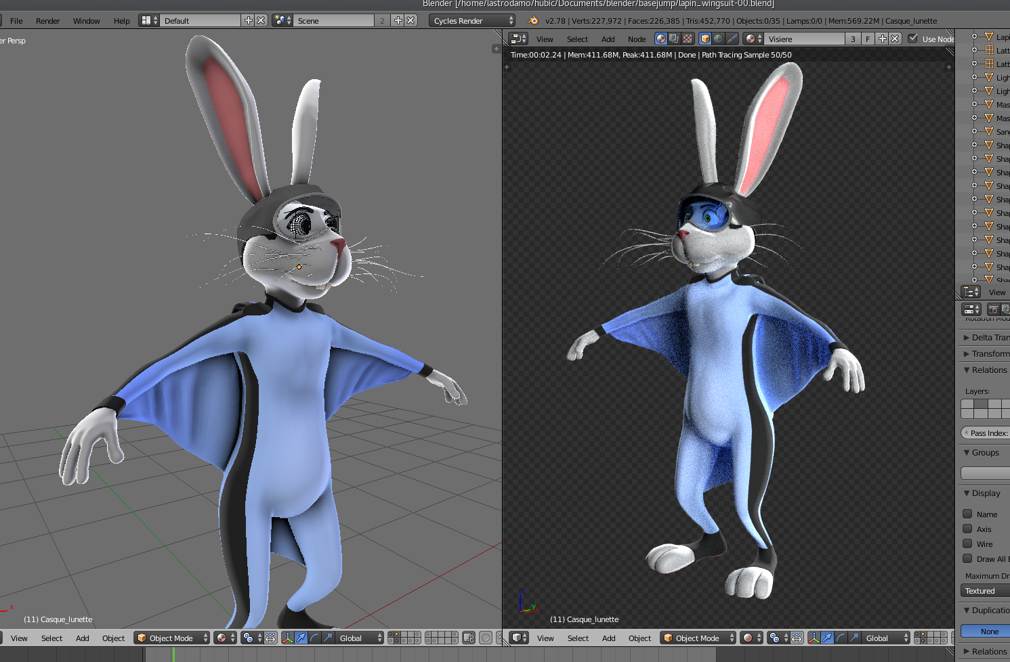Image resolution: width=1010 pixels, height=662 pixels.
Task: Toggle manipulate center points in left viewport
Action: [x=270, y=638]
